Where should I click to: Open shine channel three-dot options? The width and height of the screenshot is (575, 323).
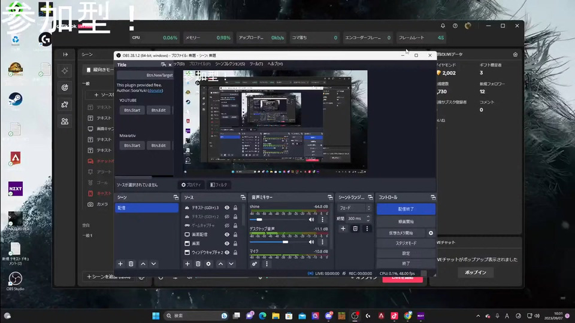pos(323,220)
